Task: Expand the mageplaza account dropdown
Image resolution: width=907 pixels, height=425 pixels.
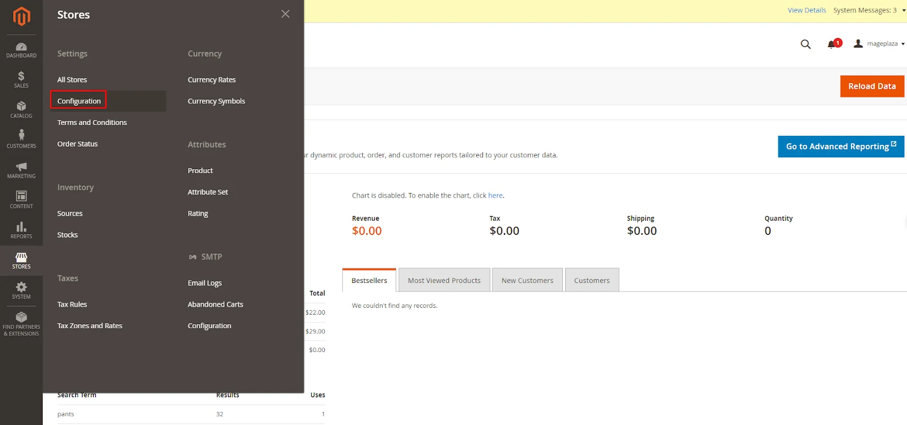Action: coord(879,44)
